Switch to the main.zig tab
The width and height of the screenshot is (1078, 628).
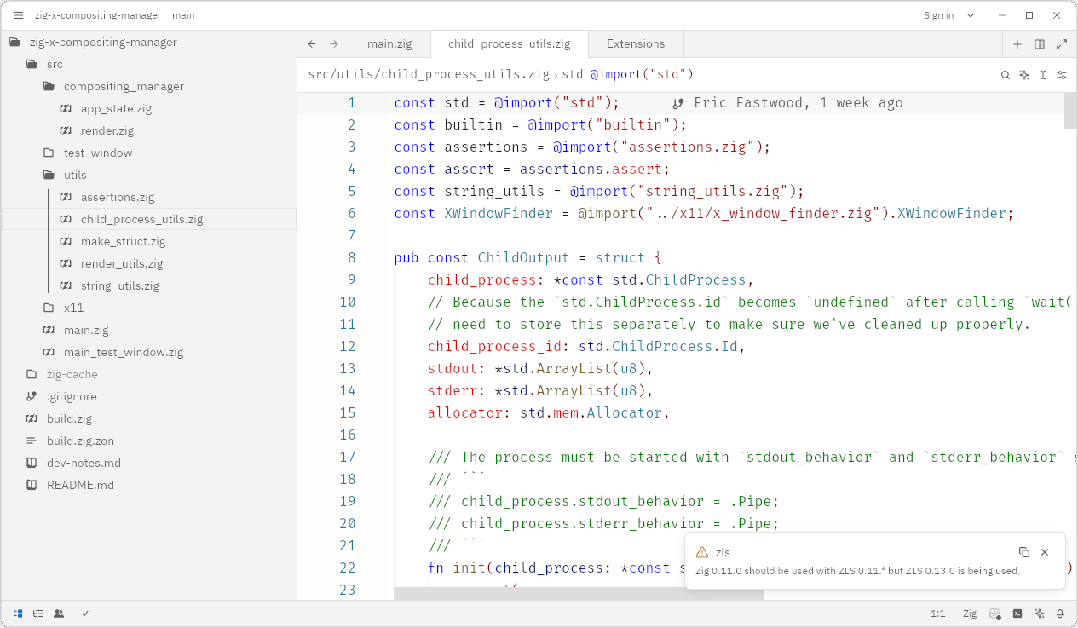(x=389, y=43)
